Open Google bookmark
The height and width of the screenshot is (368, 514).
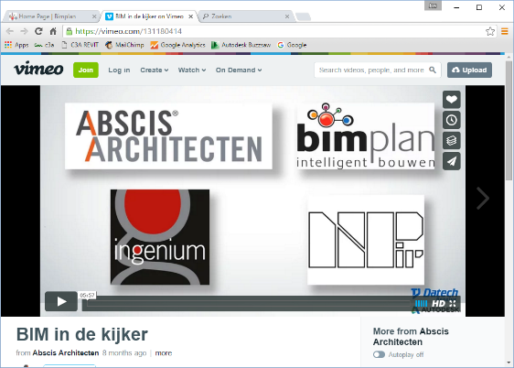[292, 45]
